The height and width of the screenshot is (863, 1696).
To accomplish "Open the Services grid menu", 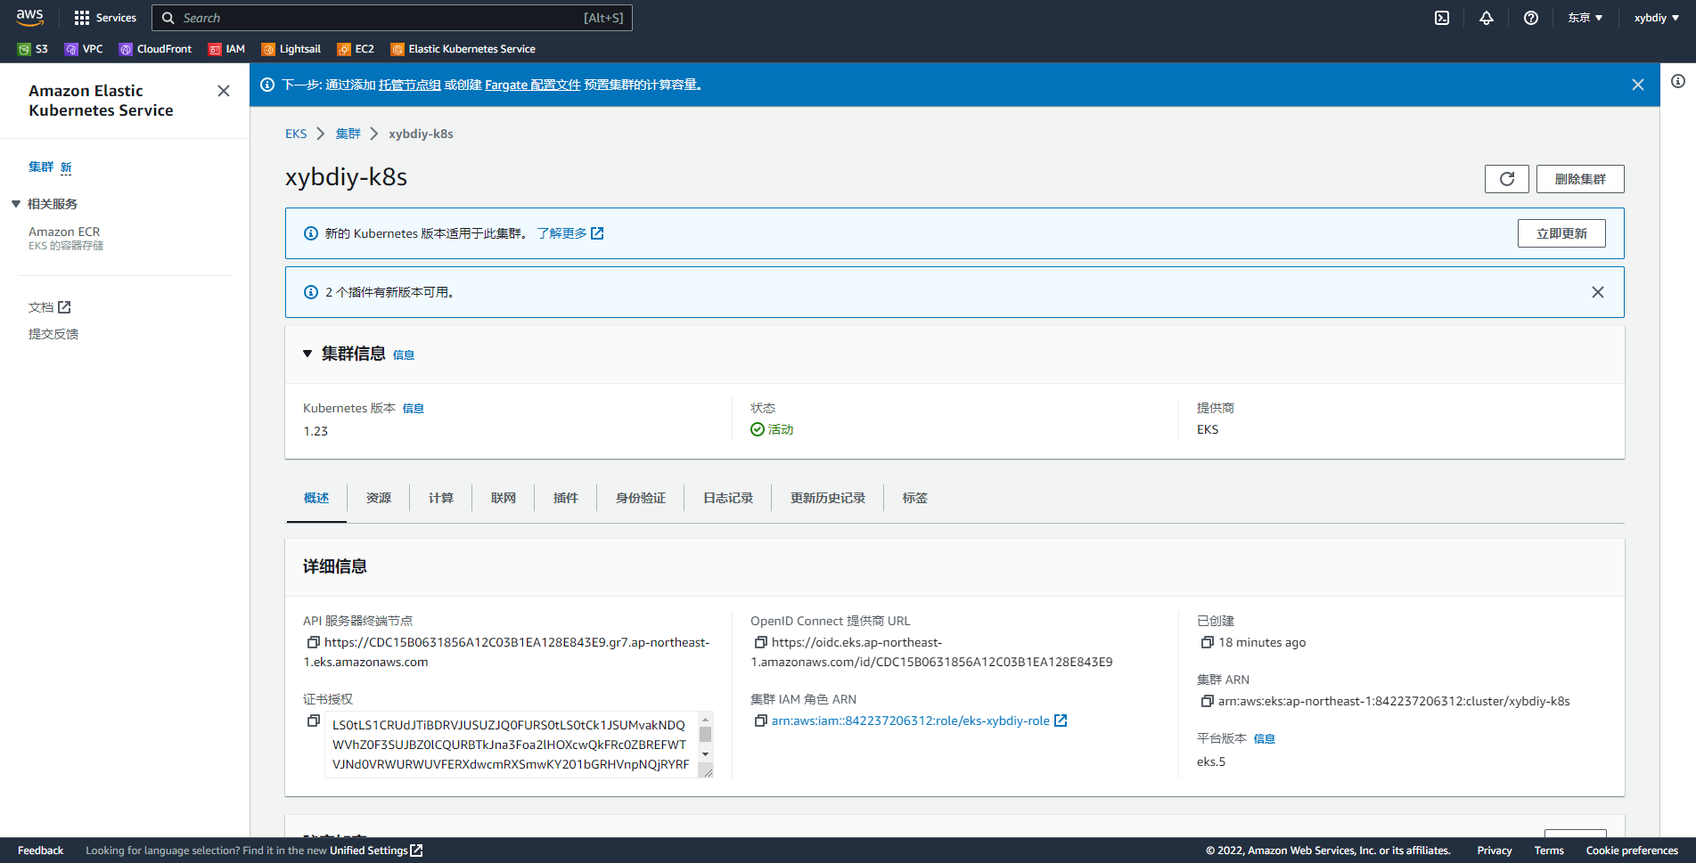I will 105,18.
